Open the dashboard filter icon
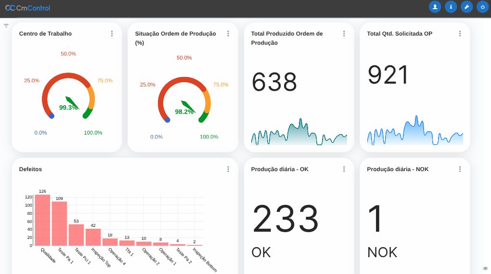The width and height of the screenshot is (491, 274). [6, 26]
